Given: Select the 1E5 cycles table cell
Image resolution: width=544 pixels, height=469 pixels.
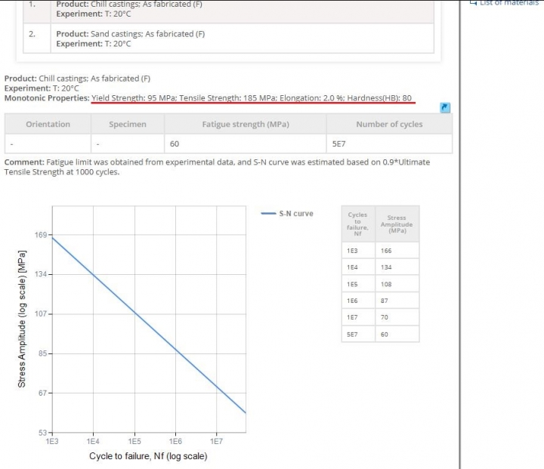Looking at the screenshot, I should (358, 284).
